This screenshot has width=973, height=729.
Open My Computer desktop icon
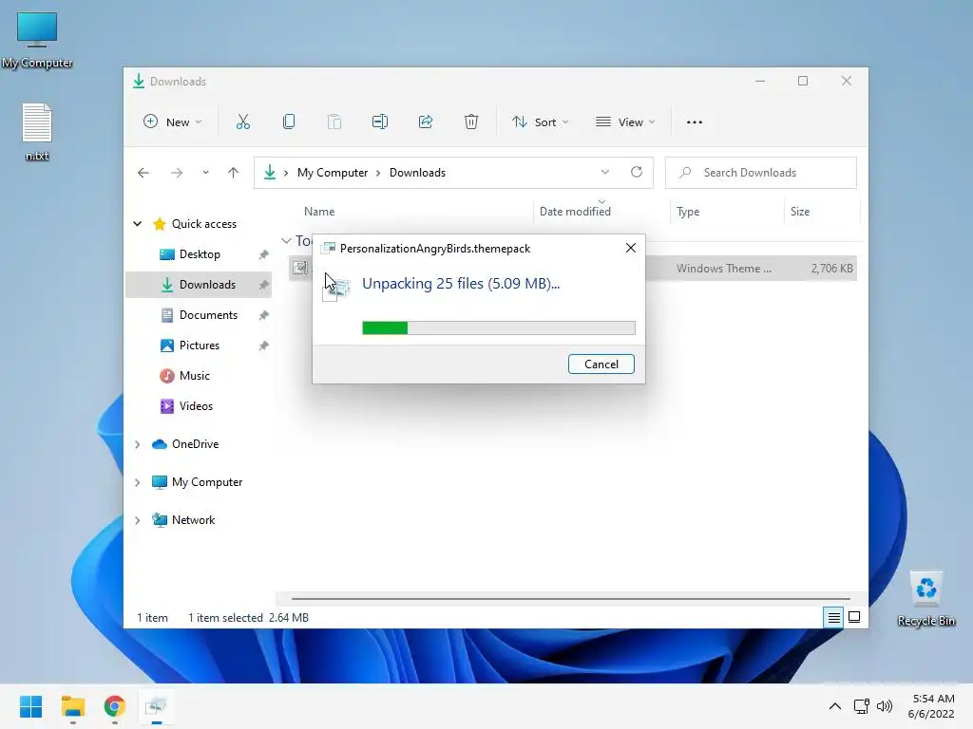(x=37, y=40)
